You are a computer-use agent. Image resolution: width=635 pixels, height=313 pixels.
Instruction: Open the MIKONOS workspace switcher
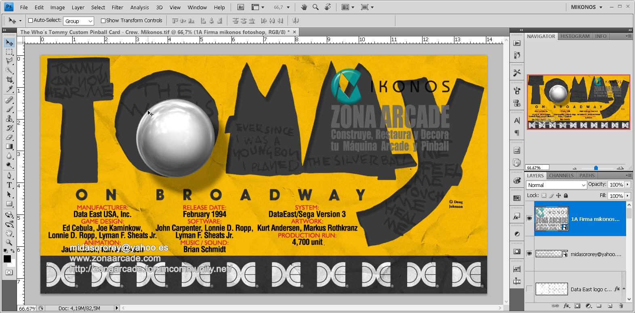[587, 7]
